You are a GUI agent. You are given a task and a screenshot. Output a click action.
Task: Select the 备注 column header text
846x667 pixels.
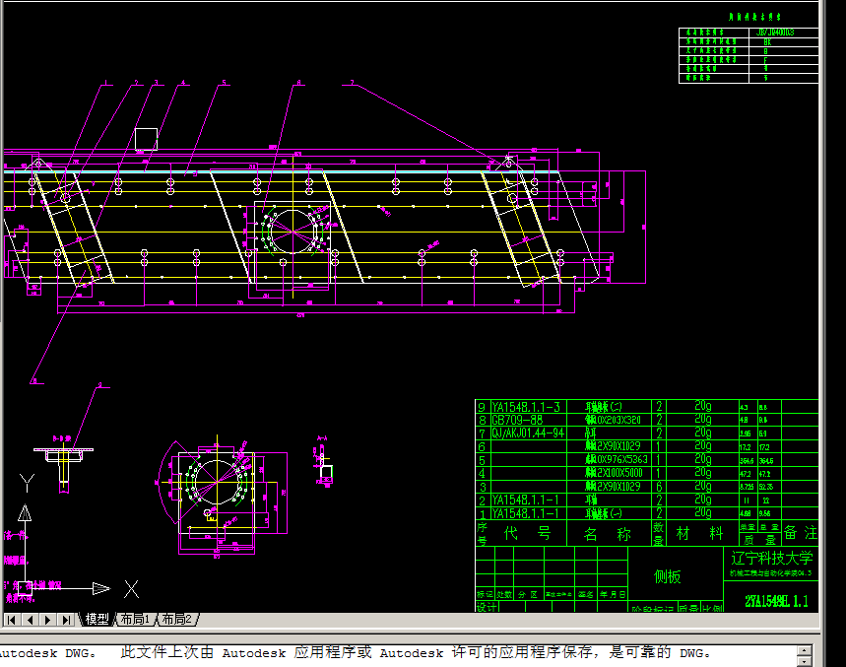point(801,533)
